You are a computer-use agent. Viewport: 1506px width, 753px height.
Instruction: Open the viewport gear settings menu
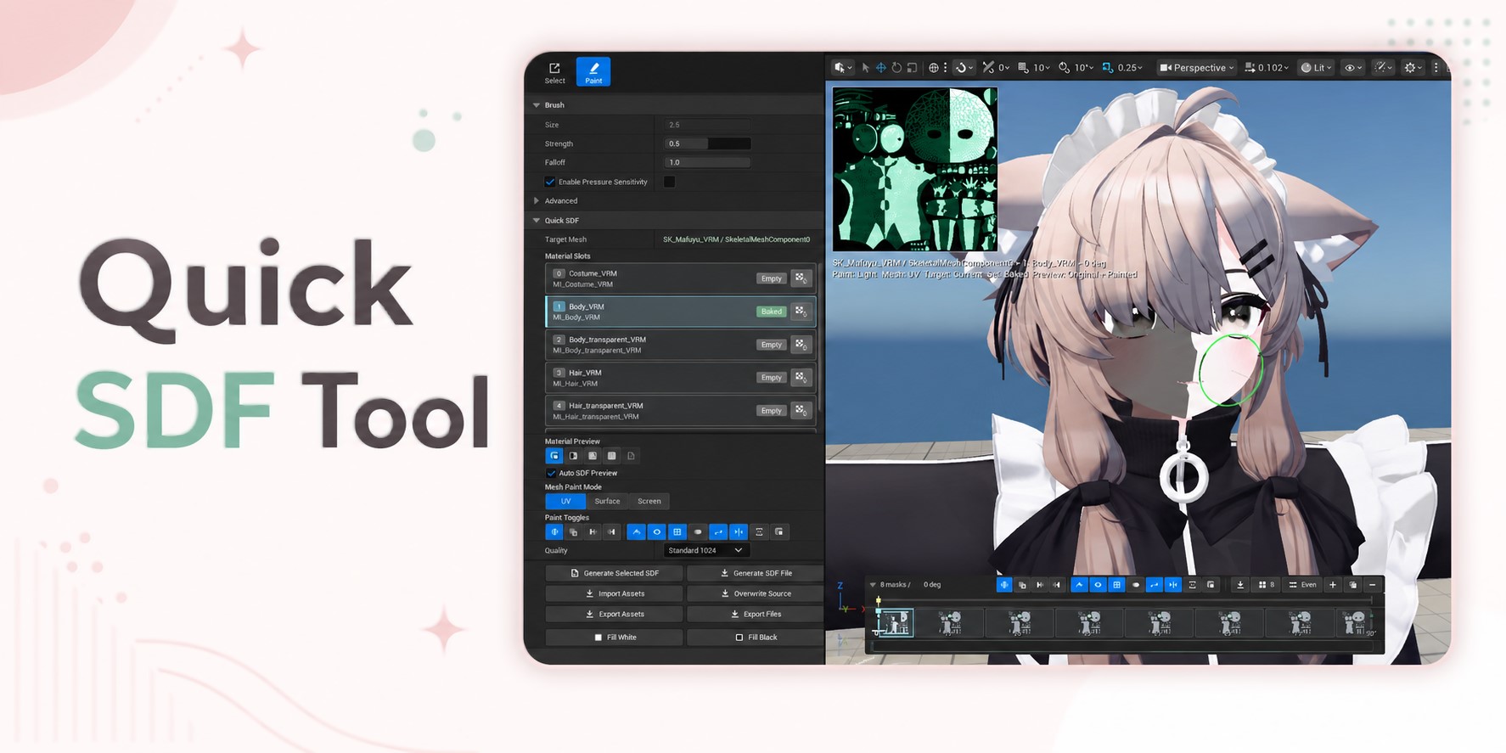(1413, 68)
